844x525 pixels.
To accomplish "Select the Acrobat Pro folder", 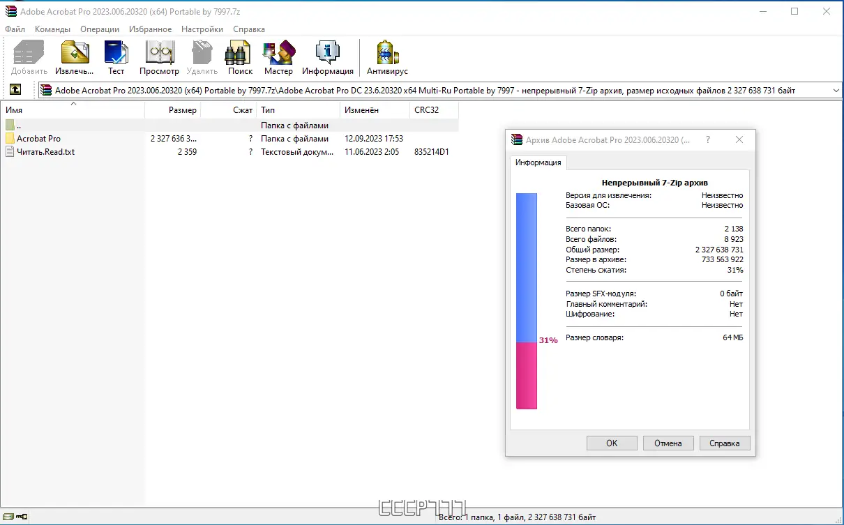I will pyautogui.click(x=38, y=138).
